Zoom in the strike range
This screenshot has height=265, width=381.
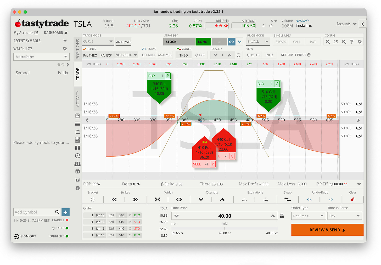point(344,42)
